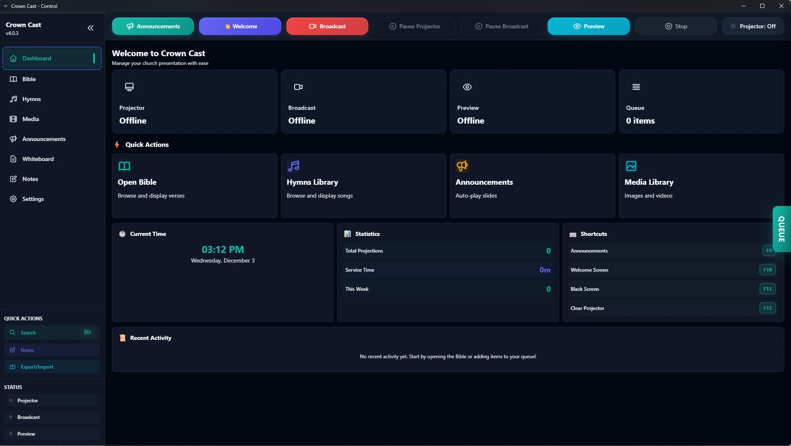Open Export/Import from the quick actions list
The height and width of the screenshot is (446, 791).
click(37, 367)
